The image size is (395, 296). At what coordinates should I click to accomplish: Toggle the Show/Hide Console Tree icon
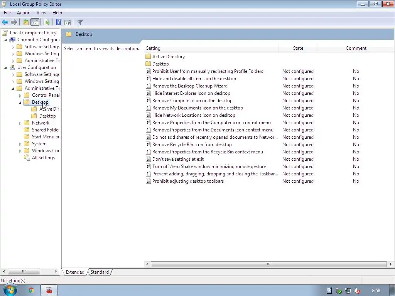point(35,22)
